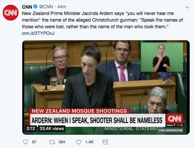This screenshot has height=148, width=194.
Task: Open the CNN red profile avatar
Action: (x=11, y=13)
